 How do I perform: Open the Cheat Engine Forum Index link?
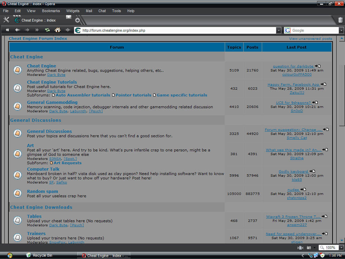pos(38,38)
